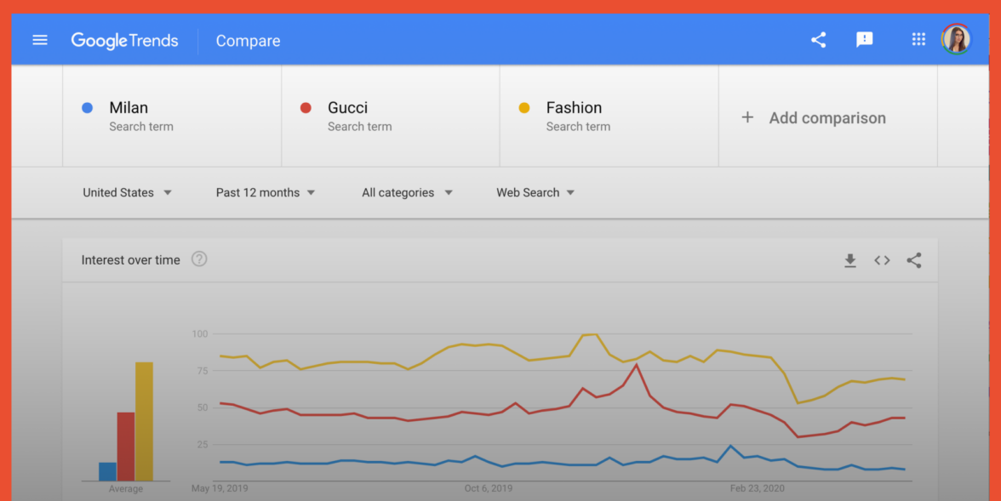This screenshot has height=501, width=1001.
Task: Click the yellow Fashion average bar
Action: pyautogui.click(x=144, y=422)
